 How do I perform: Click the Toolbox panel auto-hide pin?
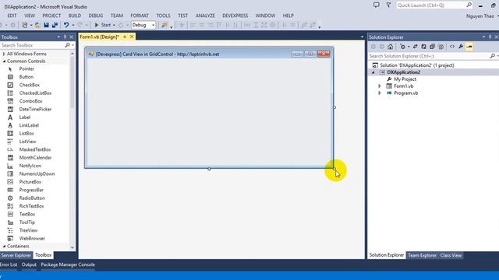coord(65,37)
